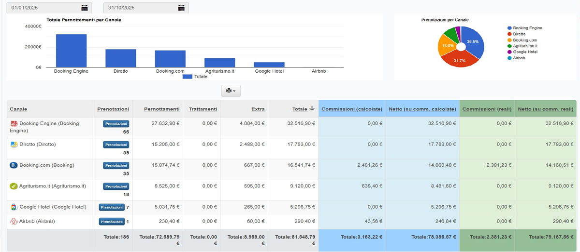Click Booking.com orange legend swatch

click(509, 40)
